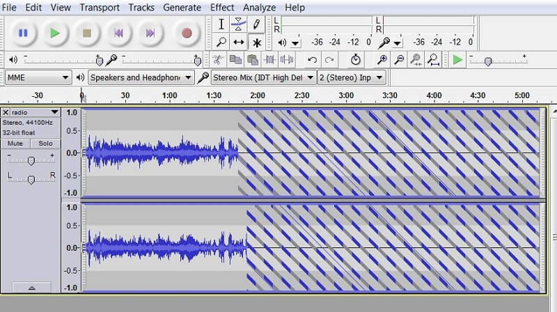The width and height of the screenshot is (557, 312).
Task: Open the Effect menu
Action: [222, 7]
